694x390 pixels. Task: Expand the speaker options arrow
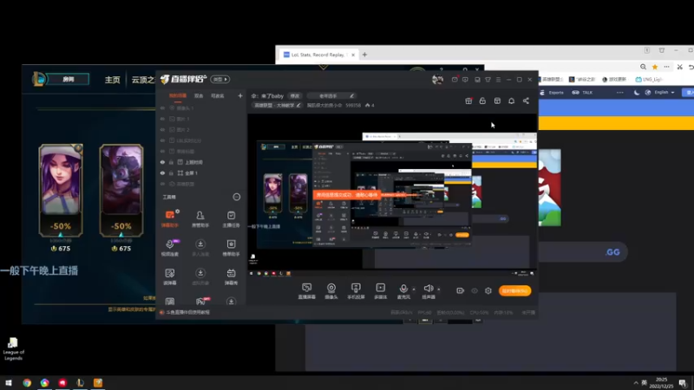(x=439, y=289)
